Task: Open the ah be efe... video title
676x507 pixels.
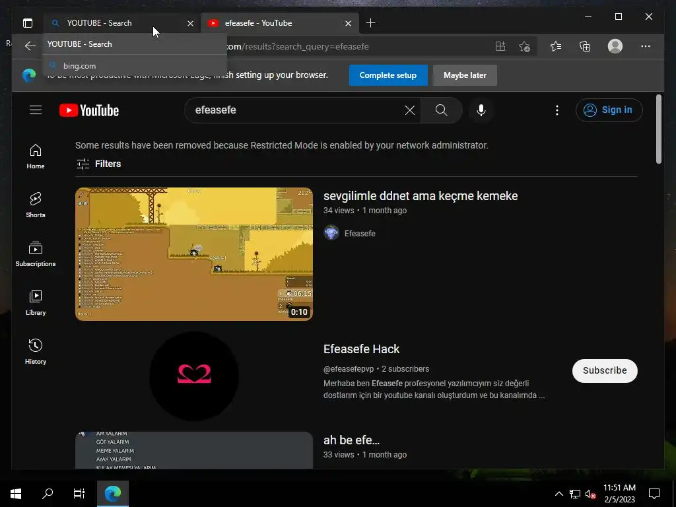Action: point(351,440)
